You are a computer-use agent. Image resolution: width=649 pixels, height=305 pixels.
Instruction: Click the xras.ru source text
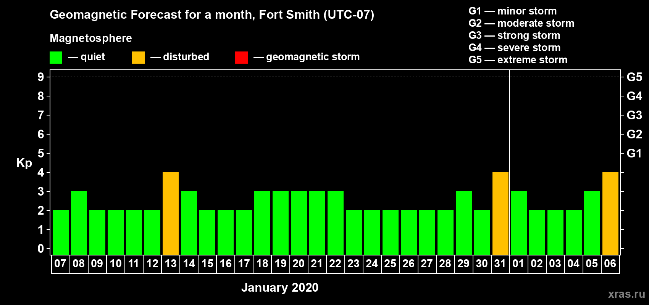click(626, 294)
